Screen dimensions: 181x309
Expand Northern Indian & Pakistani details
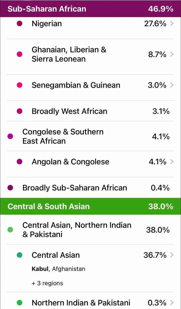[x=172, y=302]
